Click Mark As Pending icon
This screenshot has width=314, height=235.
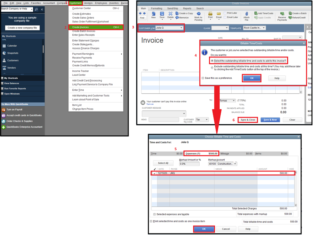tap(198, 14)
